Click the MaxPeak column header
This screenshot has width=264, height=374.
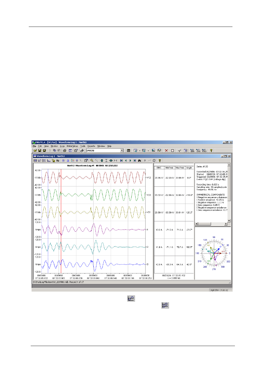point(180,168)
